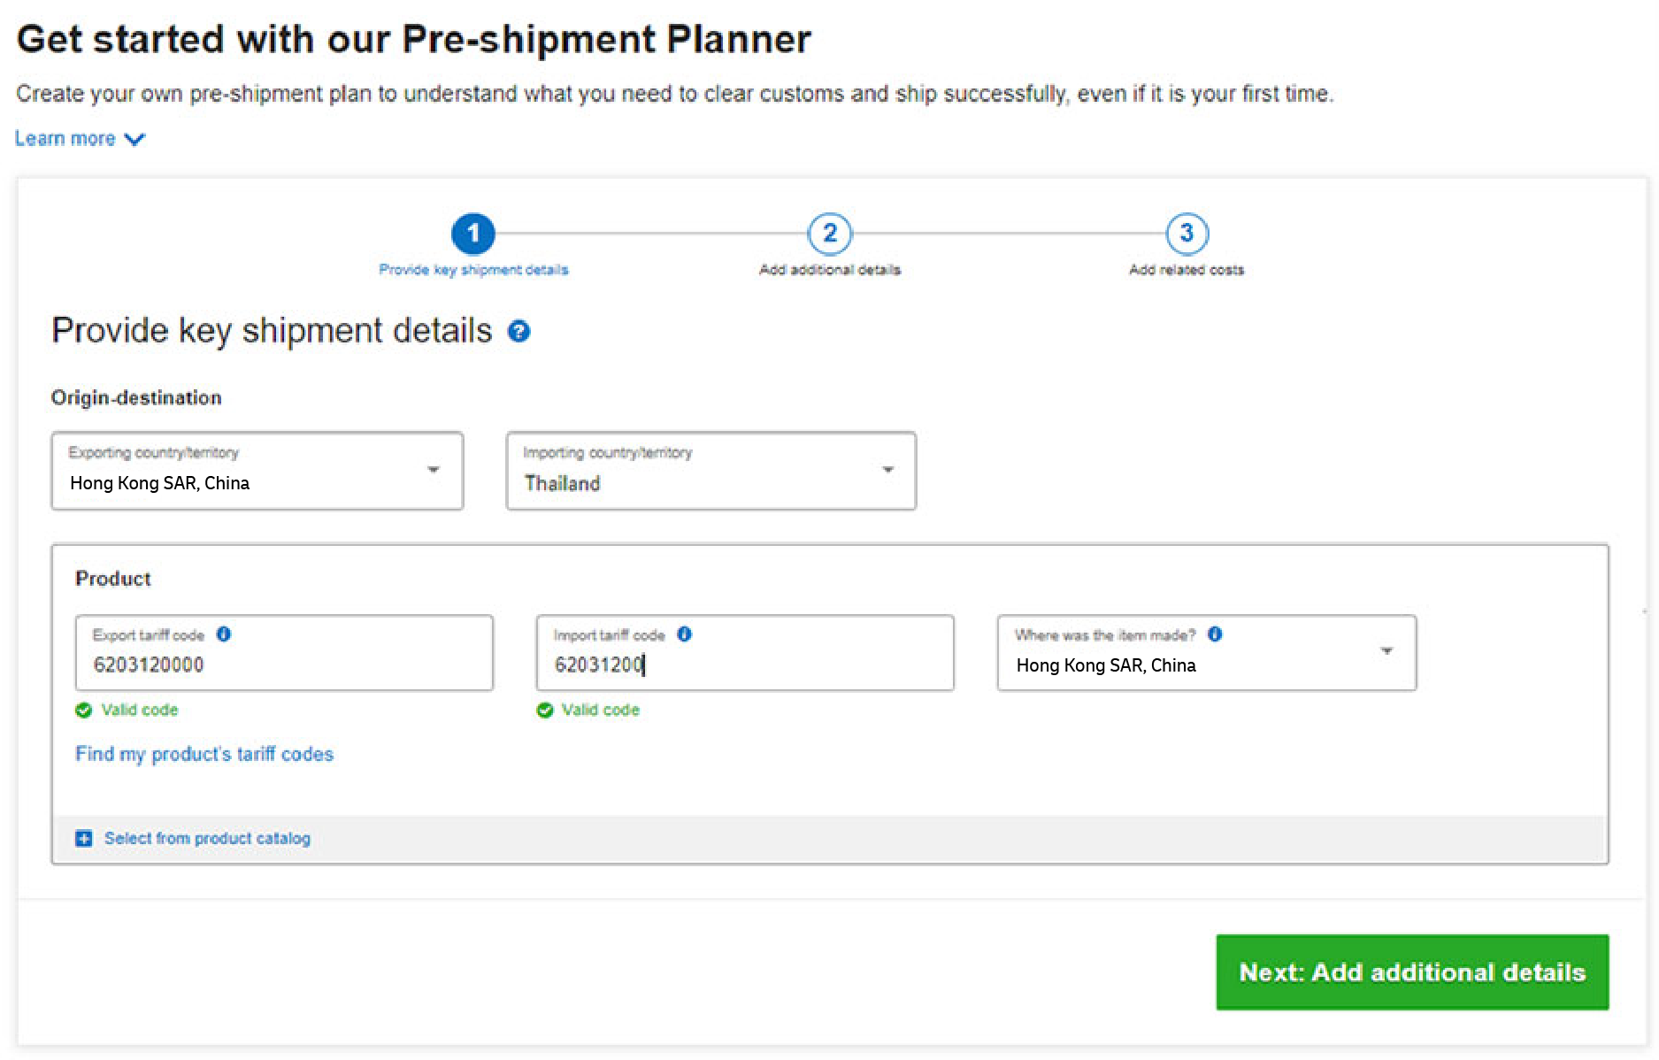Expand the Learn more chevron

135,139
